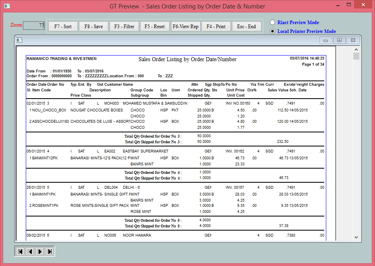
Task: Click into the Zoom value field
Action: click(x=34, y=25)
